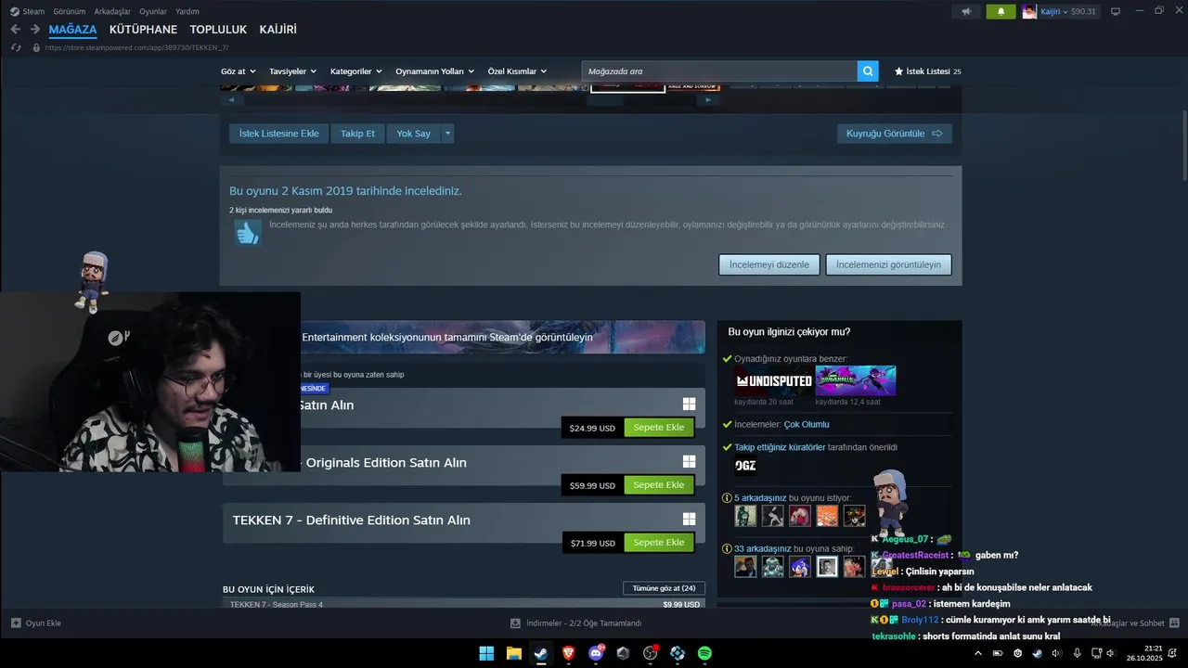Open File Explorer from taskbar
Image resolution: width=1188 pixels, height=668 pixels.
pos(513,653)
